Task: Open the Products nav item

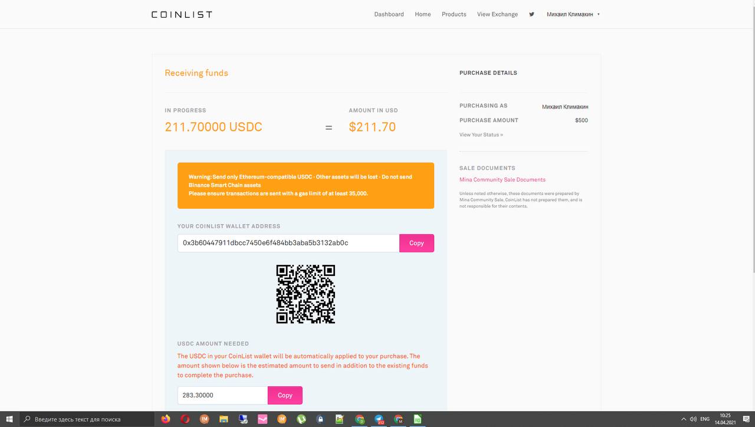Action: click(454, 14)
